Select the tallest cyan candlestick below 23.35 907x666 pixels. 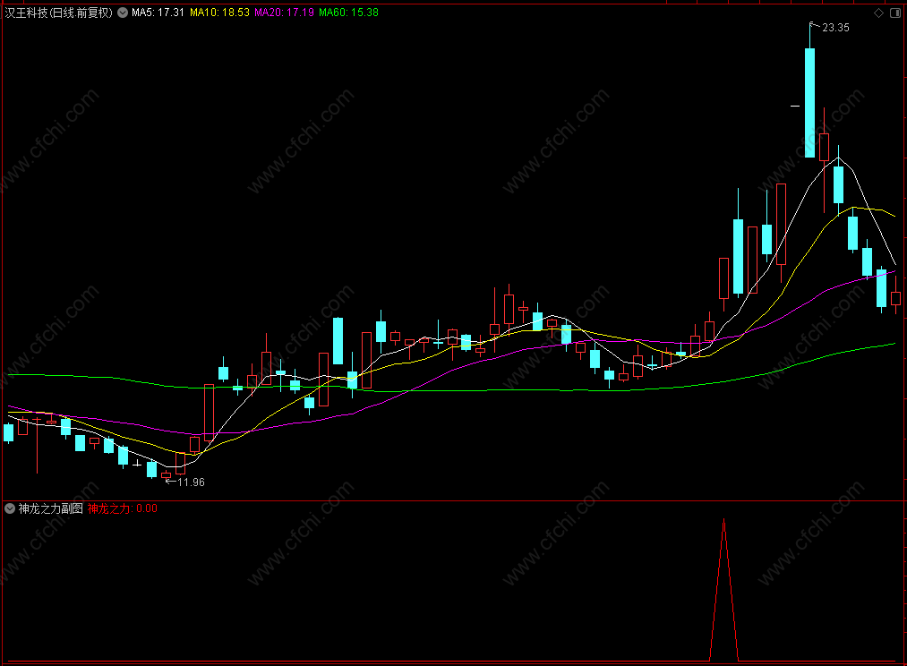tap(809, 102)
